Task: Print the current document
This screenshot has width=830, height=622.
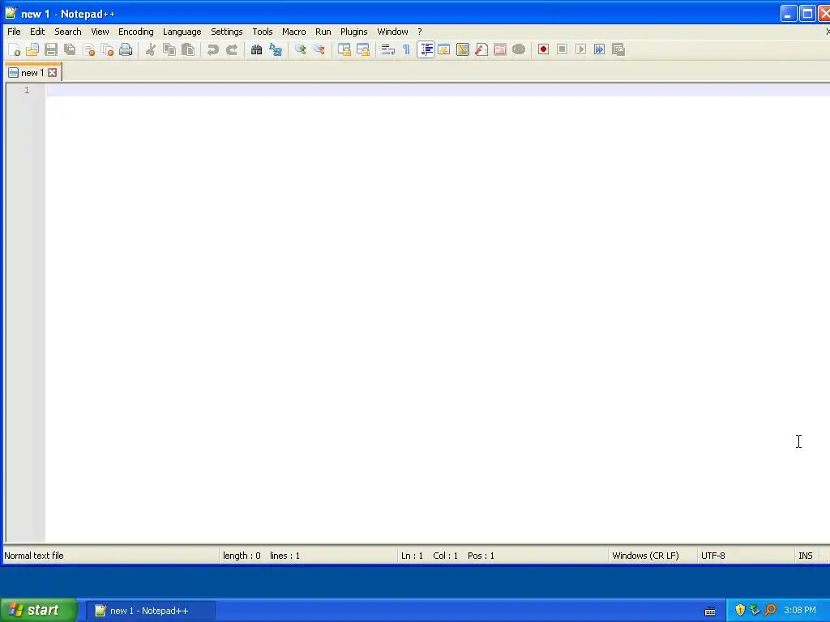Action: coord(126,49)
